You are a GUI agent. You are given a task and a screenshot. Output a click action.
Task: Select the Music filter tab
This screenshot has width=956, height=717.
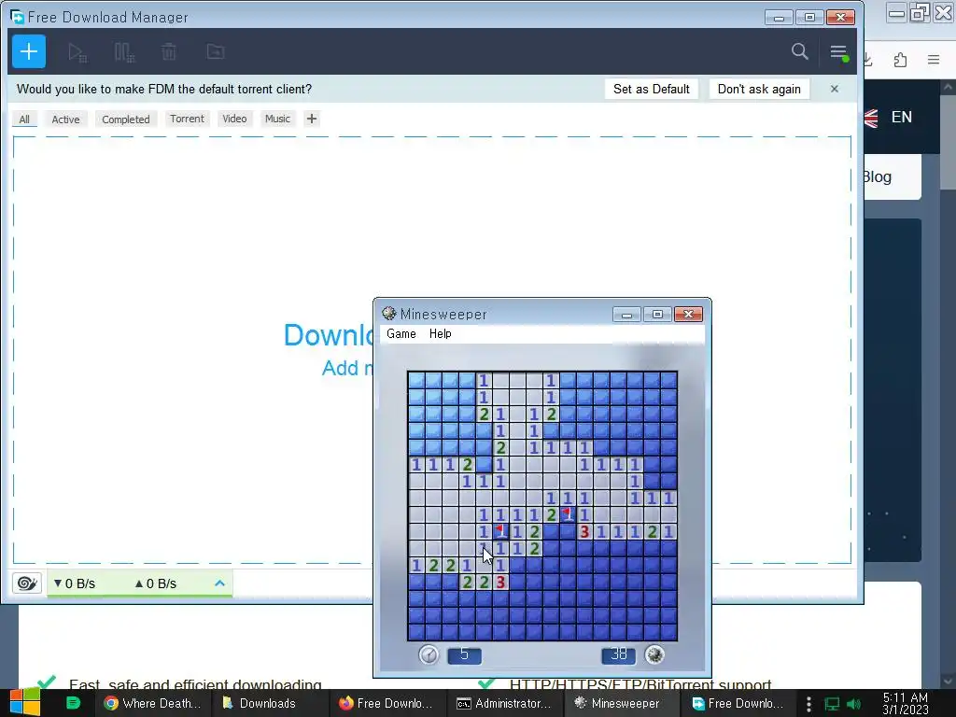click(277, 119)
